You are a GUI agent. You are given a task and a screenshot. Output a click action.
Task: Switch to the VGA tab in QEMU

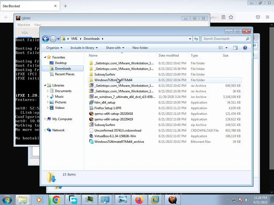tap(25, 33)
